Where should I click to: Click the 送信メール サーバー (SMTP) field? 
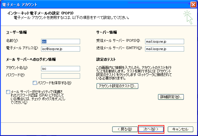(165, 49)
